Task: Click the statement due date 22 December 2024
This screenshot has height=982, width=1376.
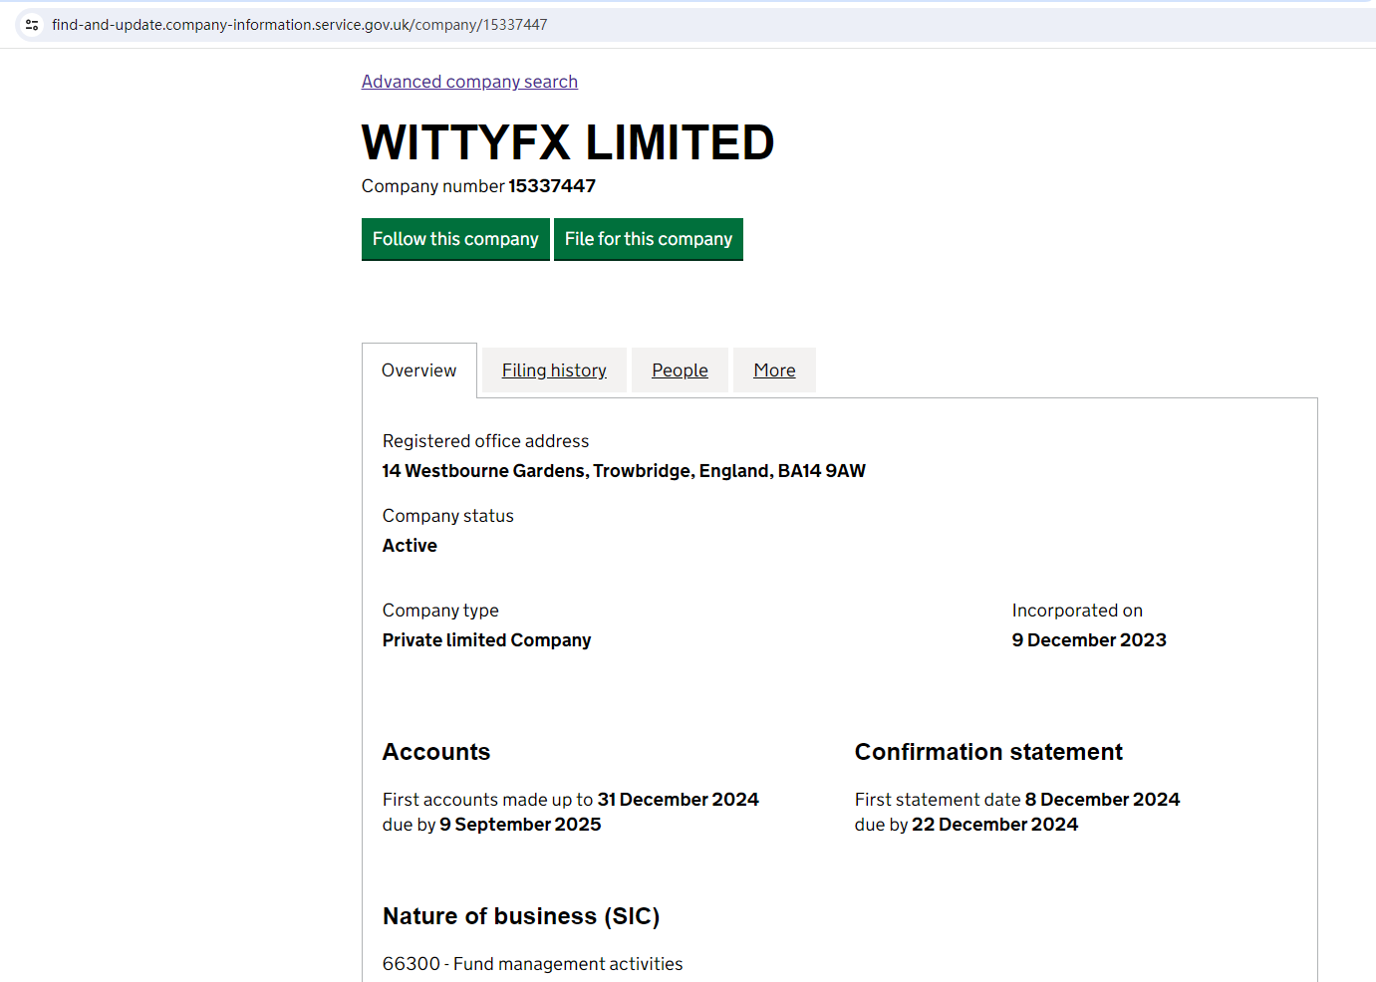Action: pos(994,825)
